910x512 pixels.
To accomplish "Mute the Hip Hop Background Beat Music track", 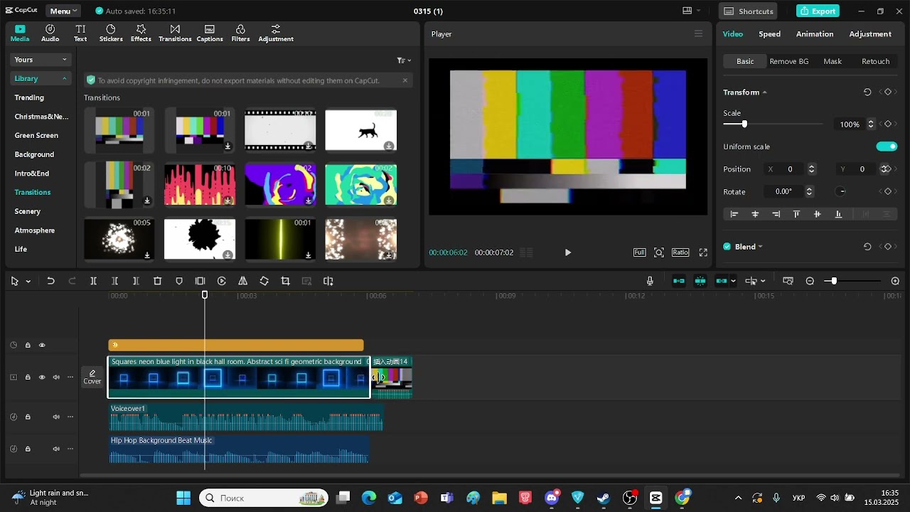I will tap(56, 449).
